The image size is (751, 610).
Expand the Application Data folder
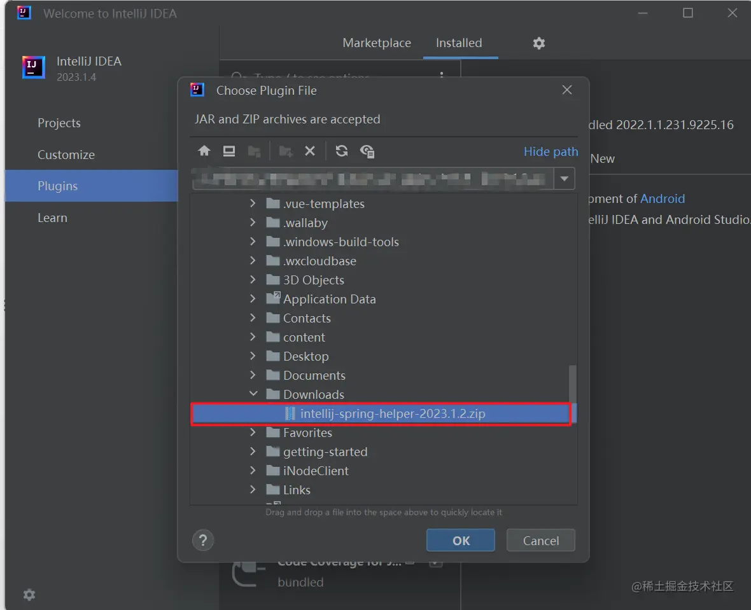(253, 299)
